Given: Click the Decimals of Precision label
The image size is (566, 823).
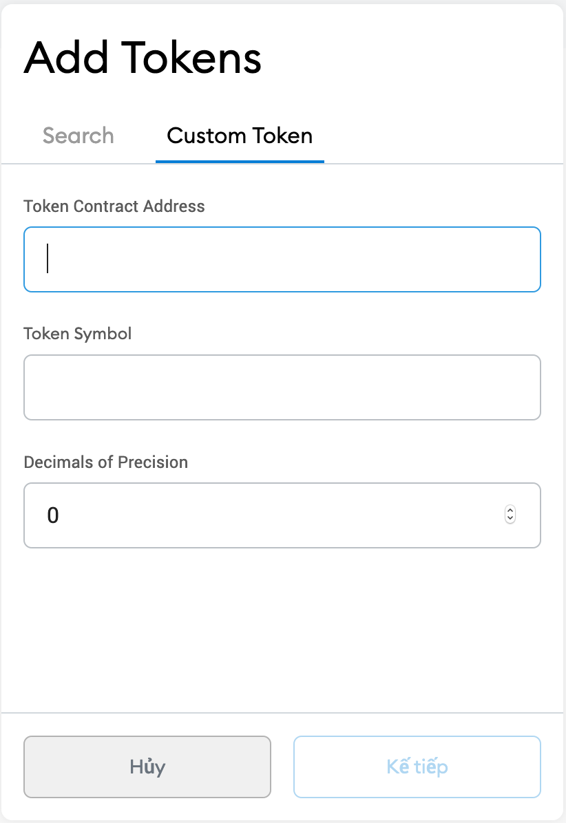Looking at the screenshot, I should click(105, 462).
